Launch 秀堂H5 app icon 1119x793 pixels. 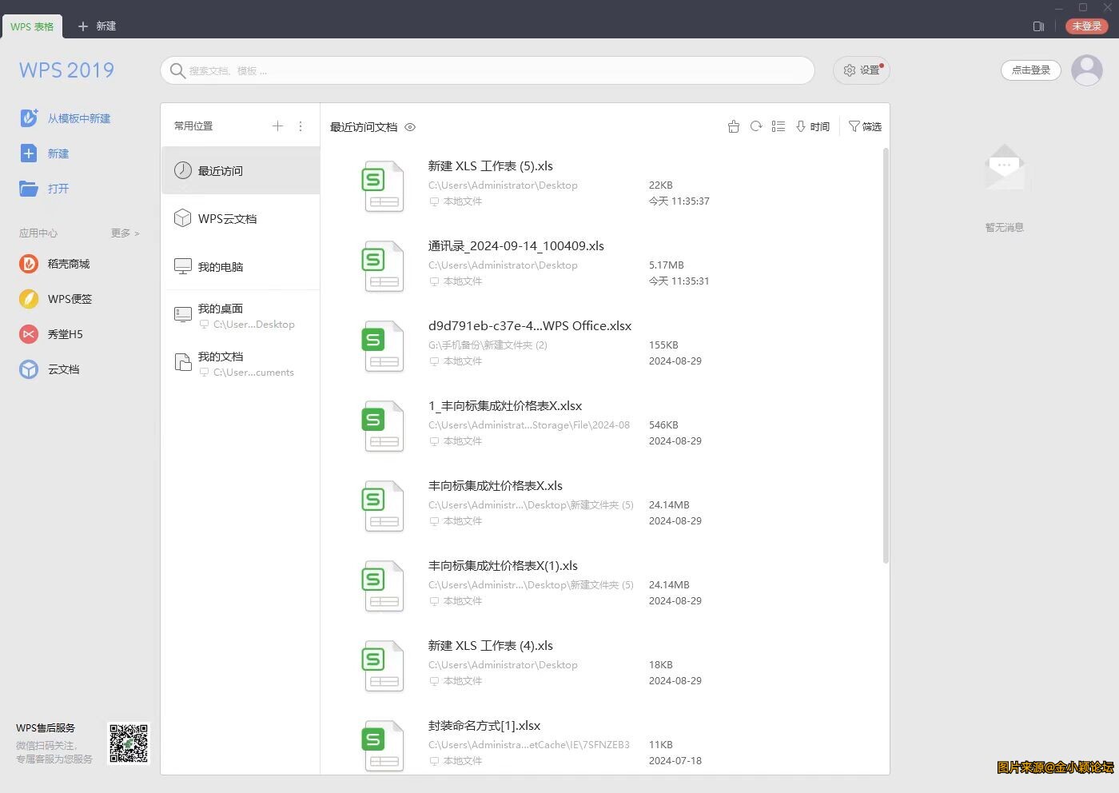(x=29, y=334)
